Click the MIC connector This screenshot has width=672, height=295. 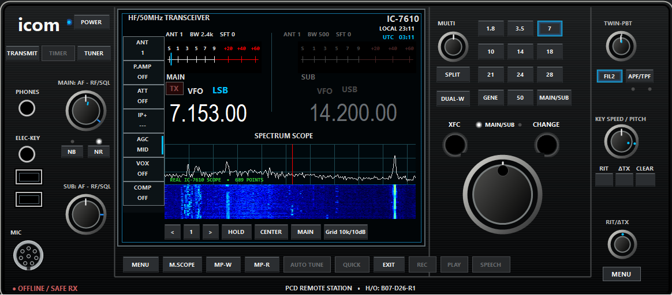coord(28,255)
